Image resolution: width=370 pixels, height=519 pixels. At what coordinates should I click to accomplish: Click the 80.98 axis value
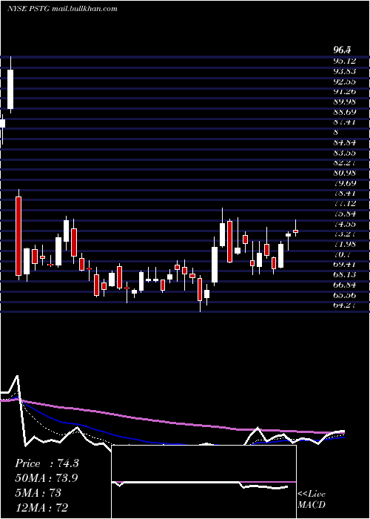344,173
